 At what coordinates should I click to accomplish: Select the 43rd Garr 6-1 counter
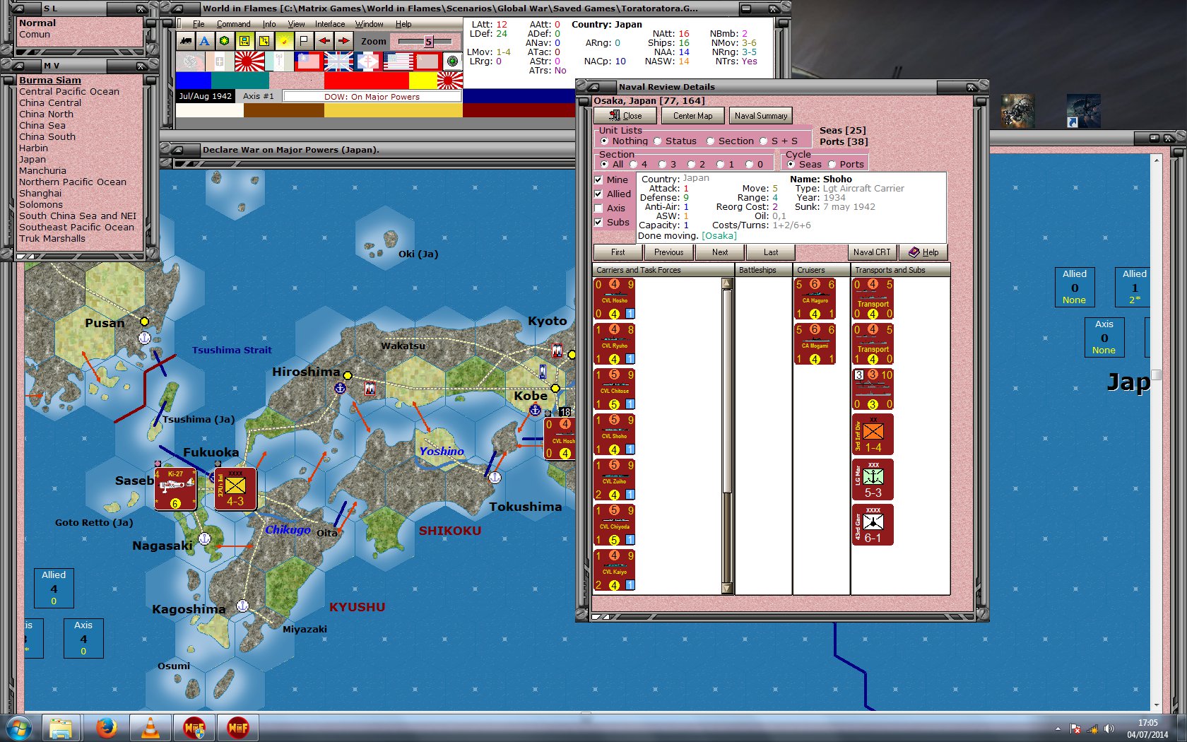(x=873, y=525)
